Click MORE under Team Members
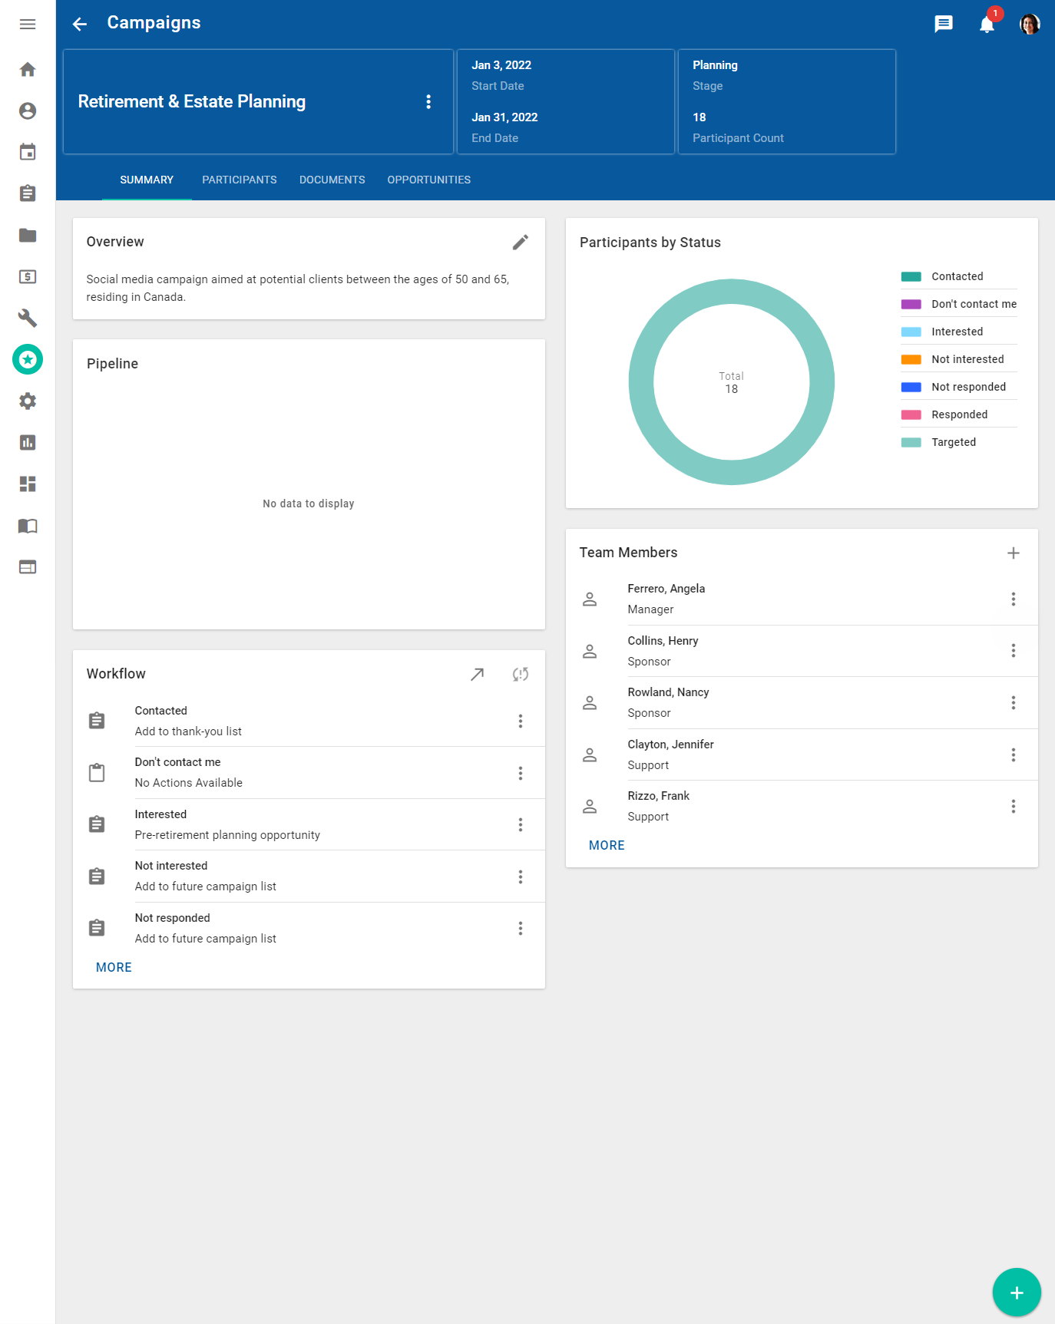 pos(607,846)
